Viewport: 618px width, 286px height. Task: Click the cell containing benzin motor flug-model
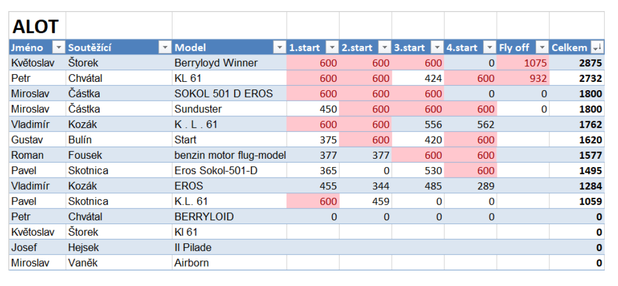(x=230, y=155)
